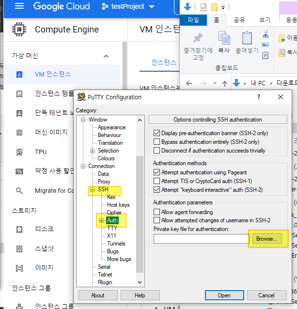Click the TPU sidebar icon
The height and width of the screenshot is (309, 297).
click(19, 152)
